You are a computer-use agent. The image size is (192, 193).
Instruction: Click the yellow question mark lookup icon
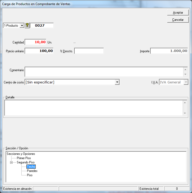point(27,26)
